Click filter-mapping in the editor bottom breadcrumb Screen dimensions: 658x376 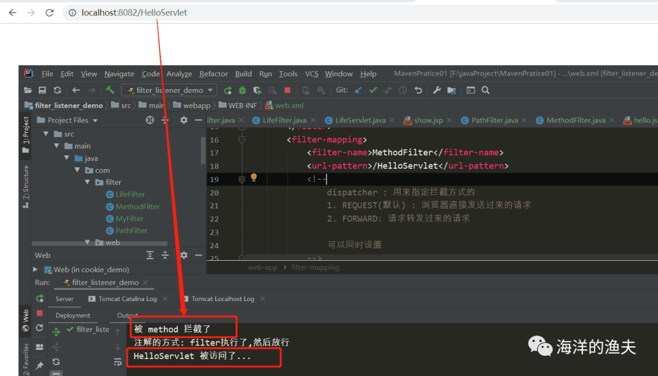pyautogui.click(x=316, y=268)
